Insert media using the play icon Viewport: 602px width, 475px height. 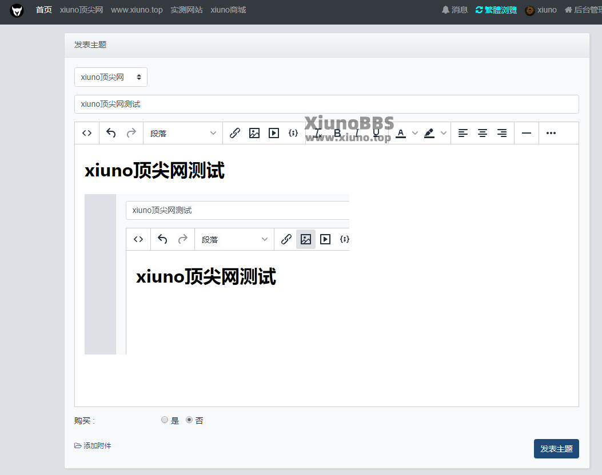(x=274, y=133)
